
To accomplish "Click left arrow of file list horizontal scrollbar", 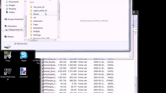I will tap(28, 40).
